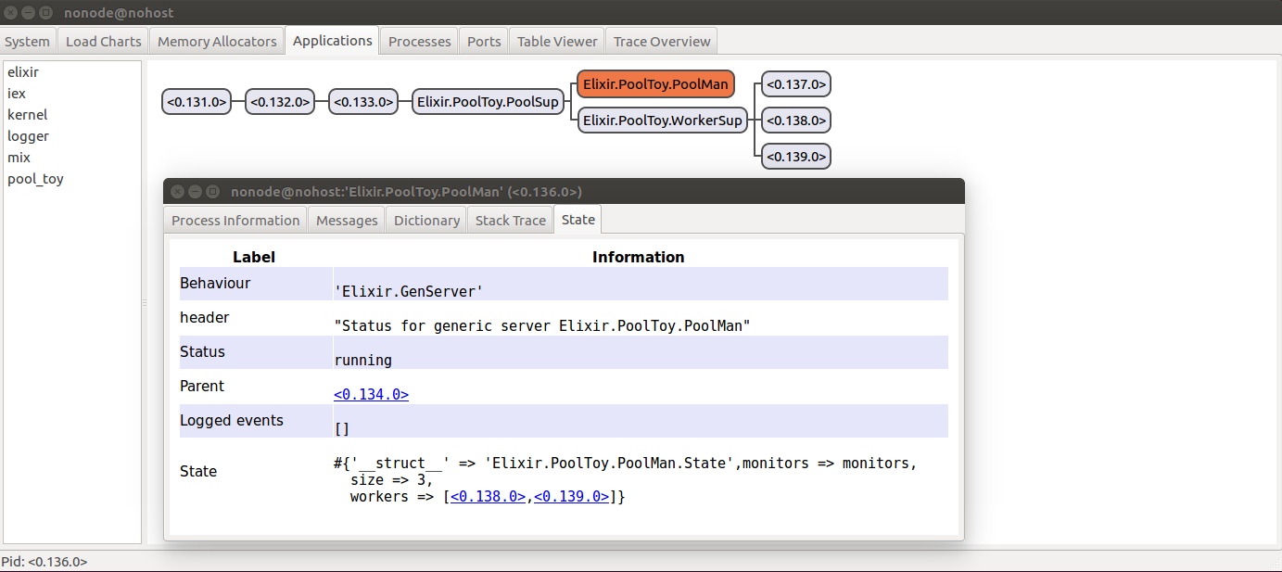Maximize the main observer window
Viewport: 1282px width, 572px height.
pyautogui.click(x=45, y=13)
